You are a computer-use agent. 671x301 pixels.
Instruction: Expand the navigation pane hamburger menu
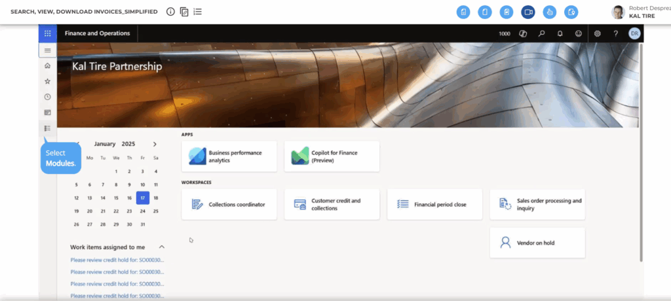tap(47, 50)
